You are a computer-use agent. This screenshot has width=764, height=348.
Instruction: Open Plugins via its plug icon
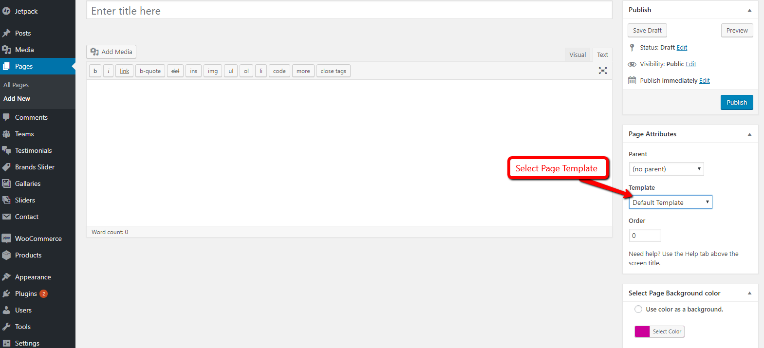6,293
